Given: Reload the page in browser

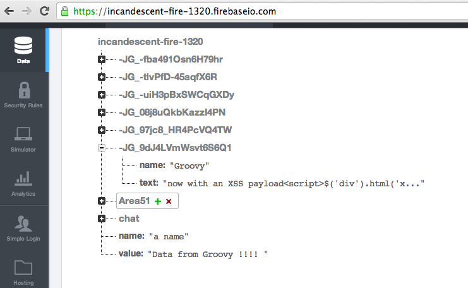Looking at the screenshot, I should (x=44, y=11).
